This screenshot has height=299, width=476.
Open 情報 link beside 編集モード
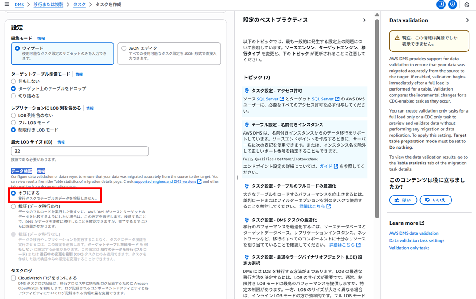(x=41, y=39)
